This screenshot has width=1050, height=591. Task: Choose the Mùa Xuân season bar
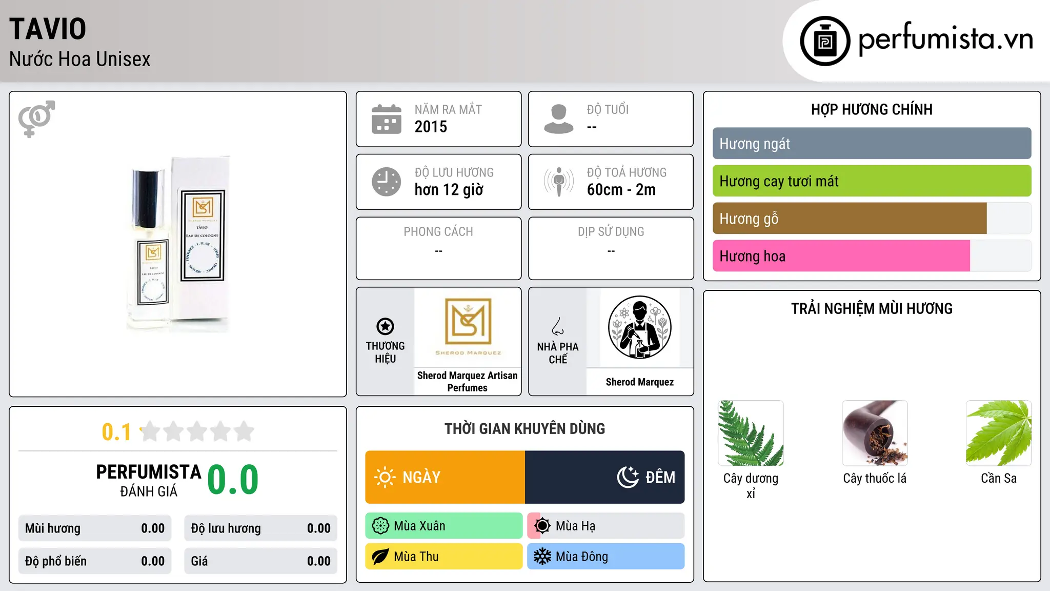(x=444, y=526)
